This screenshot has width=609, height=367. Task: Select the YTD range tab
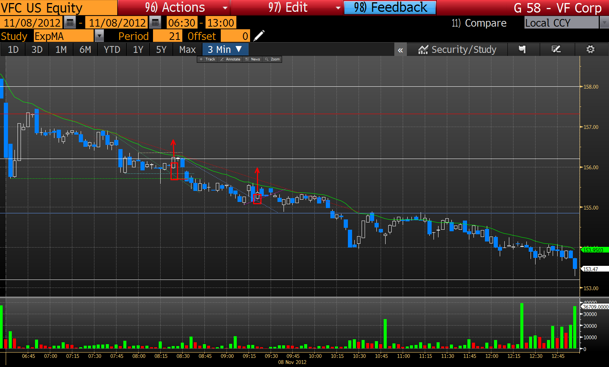coord(112,50)
